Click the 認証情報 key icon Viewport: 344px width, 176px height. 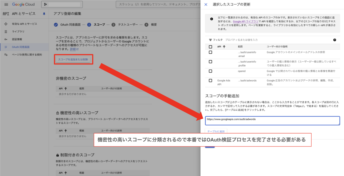(x=6, y=39)
